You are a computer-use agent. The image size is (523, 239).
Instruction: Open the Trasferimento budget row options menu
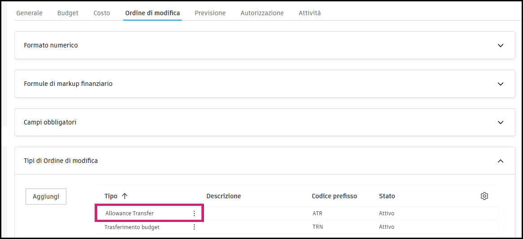tap(194, 227)
